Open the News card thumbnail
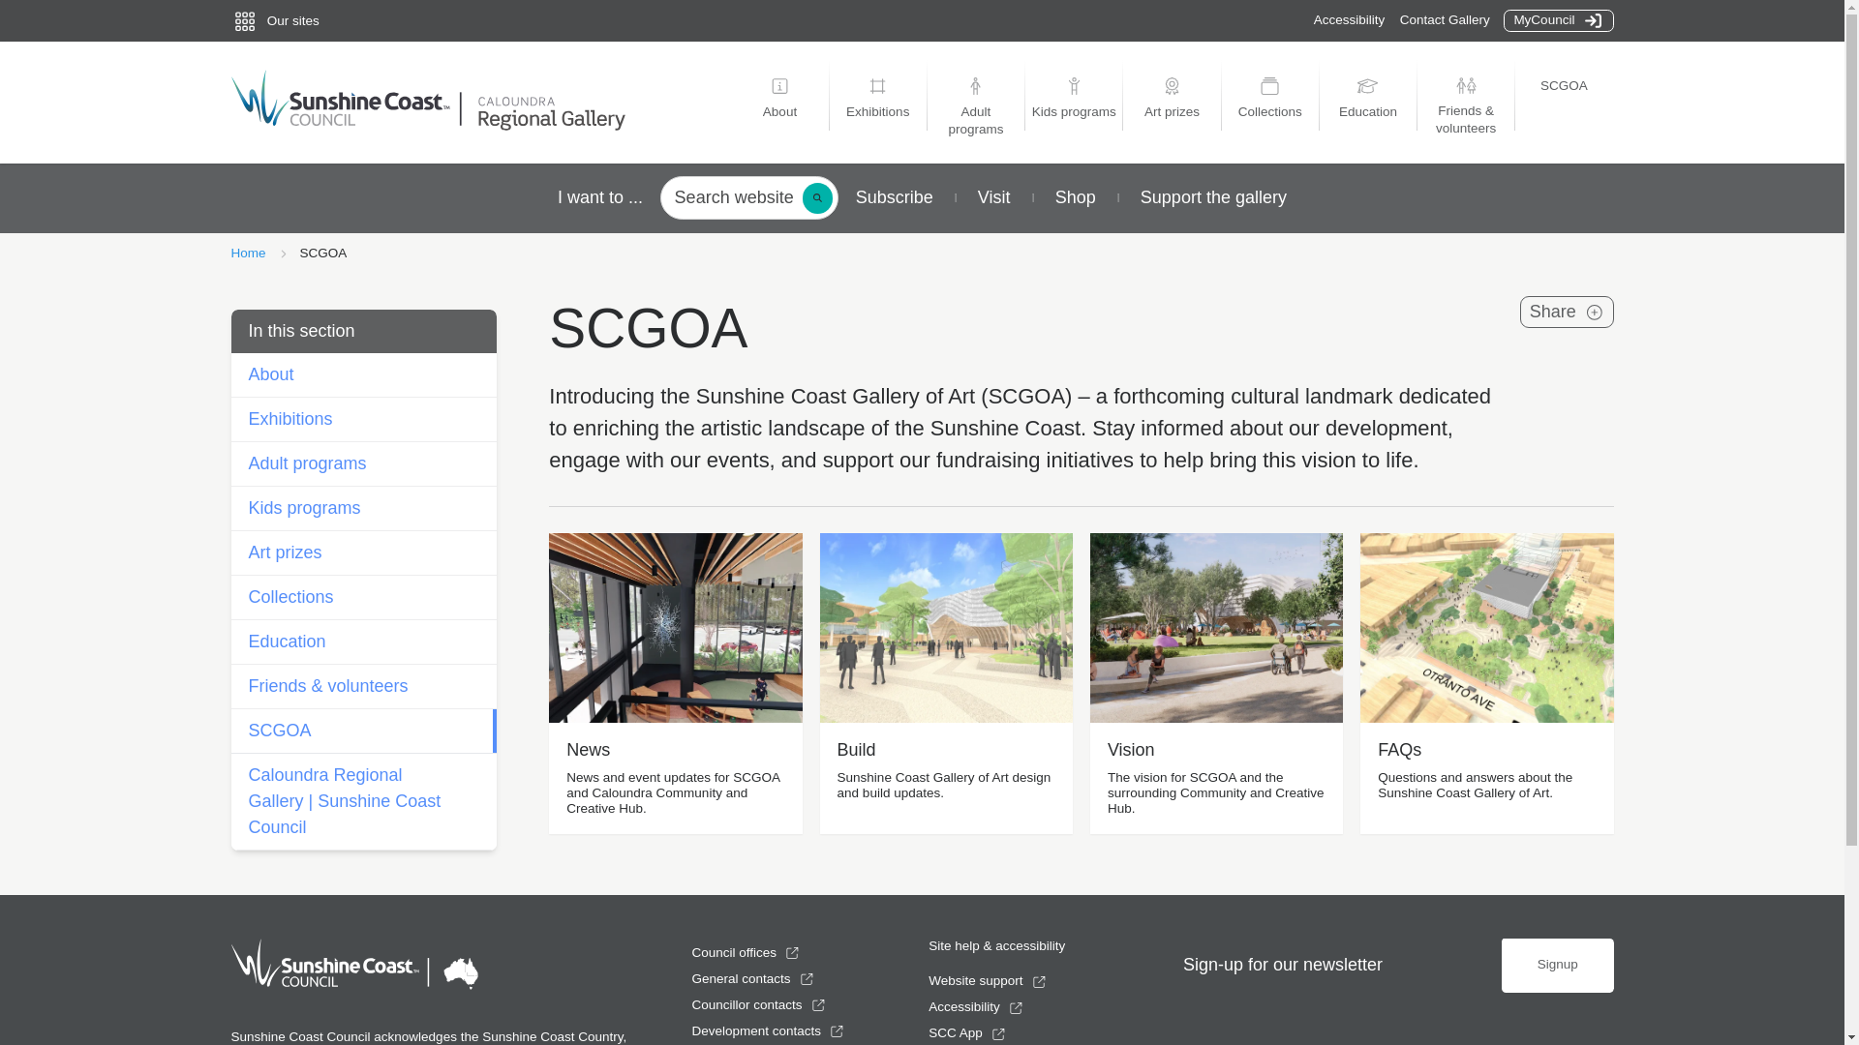Screen dimensions: 1859x1045 pyautogui.click(x=675, y=628)
